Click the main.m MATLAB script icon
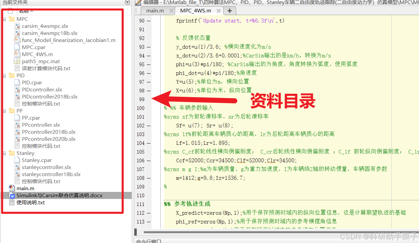 tap(12, 188)
